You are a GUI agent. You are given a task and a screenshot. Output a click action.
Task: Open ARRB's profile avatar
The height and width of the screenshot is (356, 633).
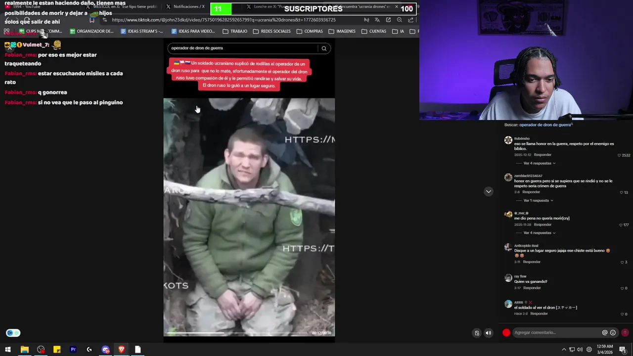click(508, 304)
